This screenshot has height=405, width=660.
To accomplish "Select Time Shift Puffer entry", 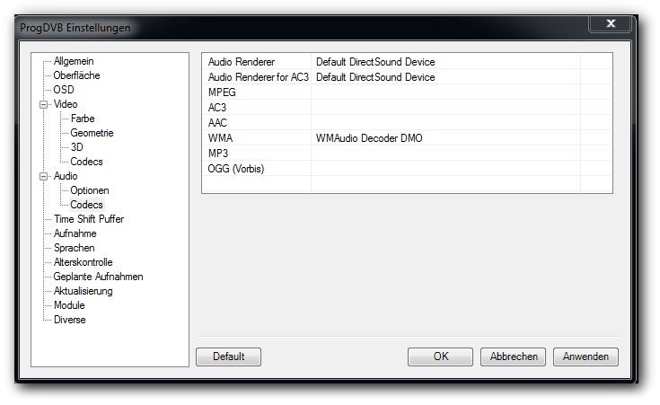I will [88, 219].
